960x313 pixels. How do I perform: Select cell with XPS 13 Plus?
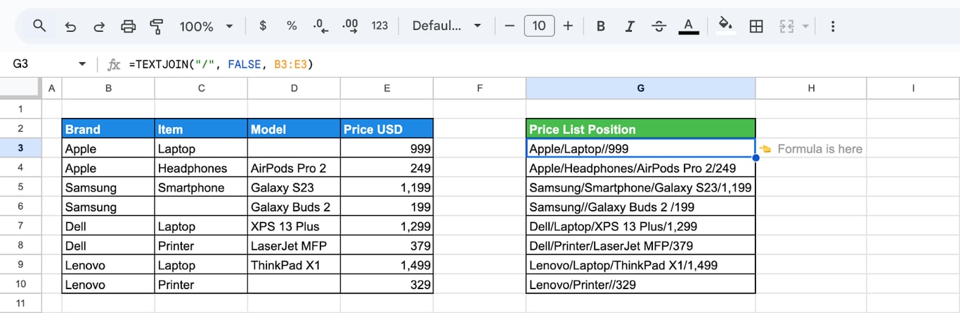click(294, 226)
